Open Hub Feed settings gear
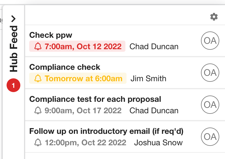 click(x=214, y=17)
